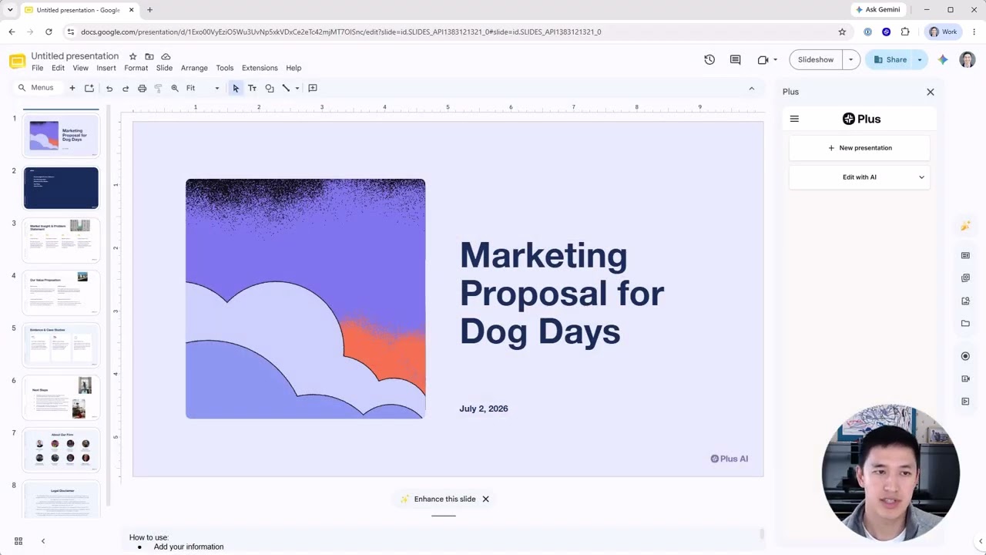Image resolution: width=986 pixels, height=555 pixels.
Task: Open the Extensions menu
Action: tap(260, 68)
